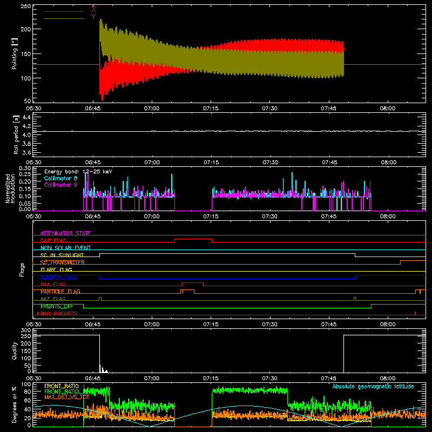Select the FRONTS_OFF label
432x432 pixels.
point(57,306)
